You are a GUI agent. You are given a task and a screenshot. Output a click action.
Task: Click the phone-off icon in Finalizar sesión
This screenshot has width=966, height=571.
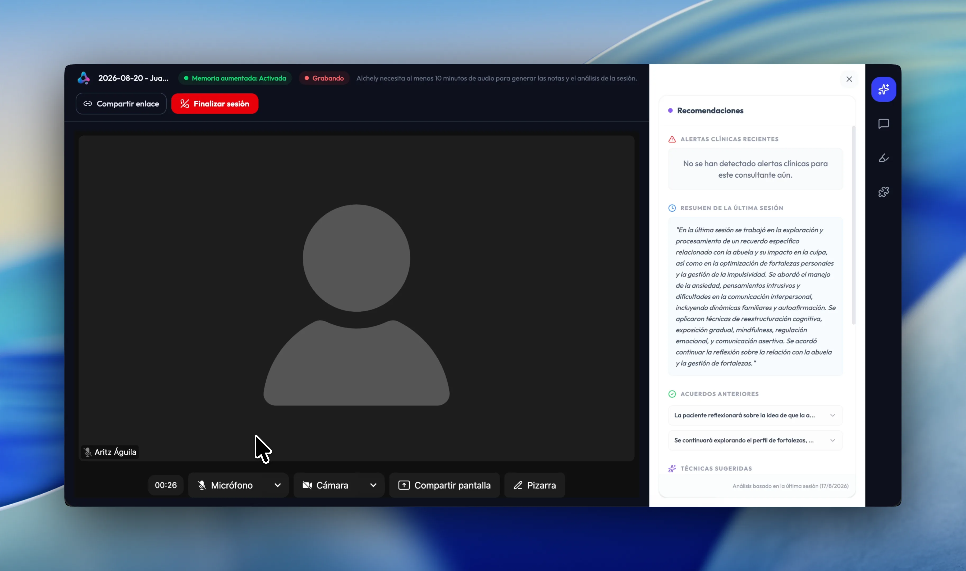(185, 104)
